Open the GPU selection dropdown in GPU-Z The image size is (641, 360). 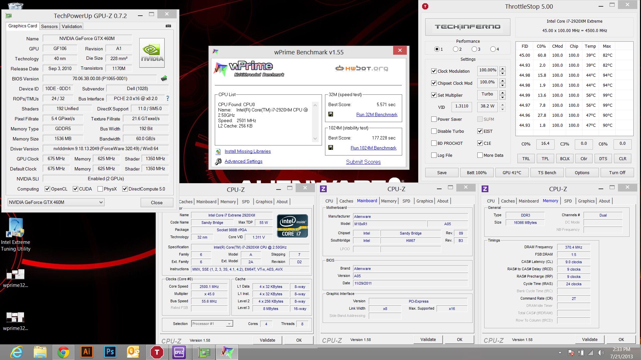(x=56, y=202)
